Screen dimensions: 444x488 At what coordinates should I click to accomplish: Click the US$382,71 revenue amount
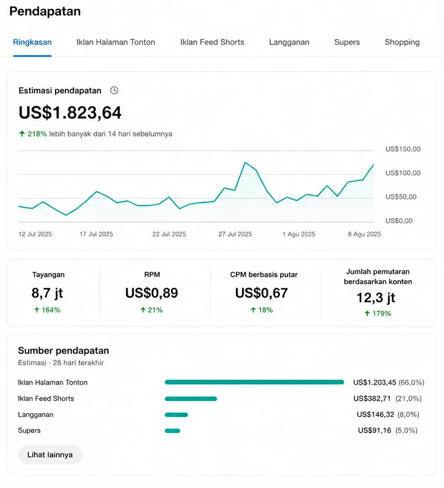(372, 399)
